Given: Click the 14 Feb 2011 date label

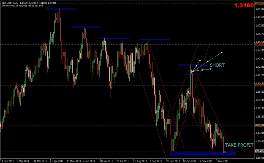Looking at the screenshot, I should click(x=7, y=161).
